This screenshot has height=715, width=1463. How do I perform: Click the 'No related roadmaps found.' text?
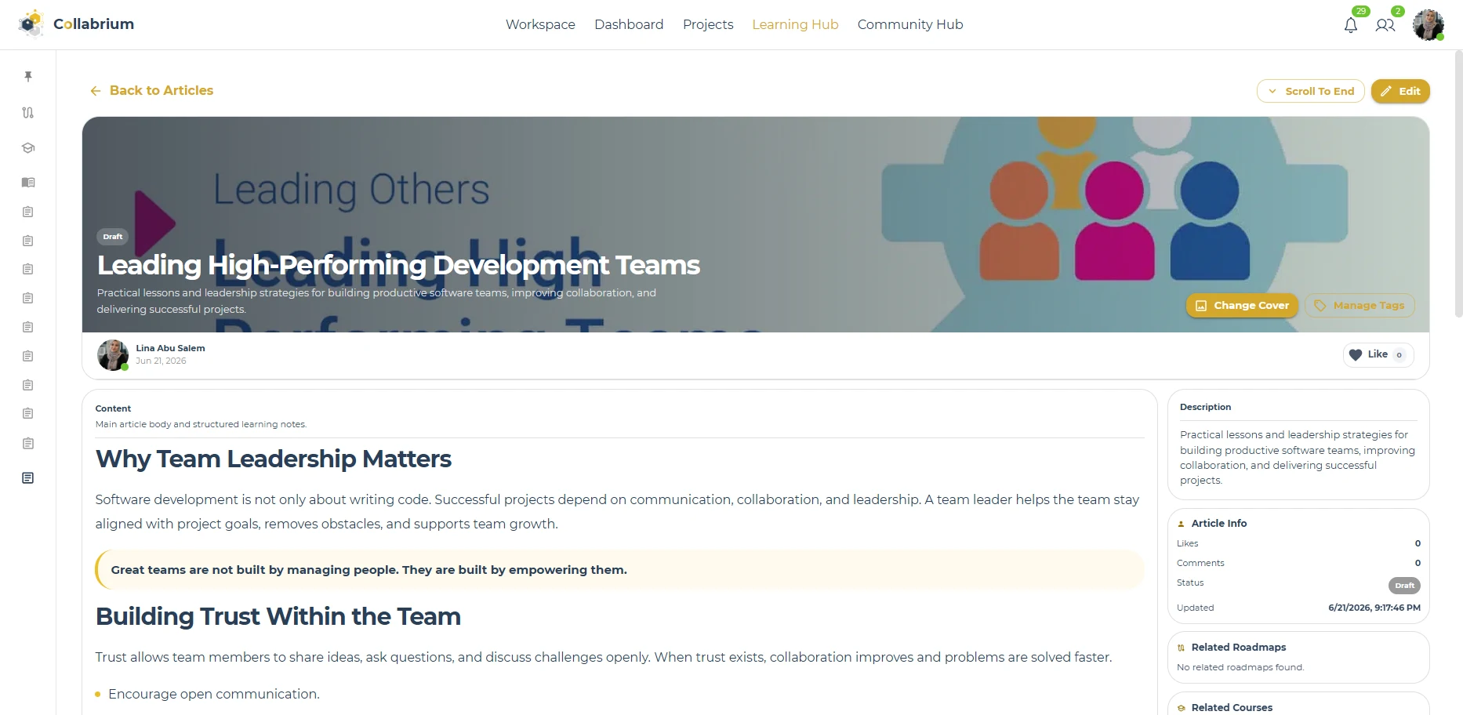coord(1240,667)
